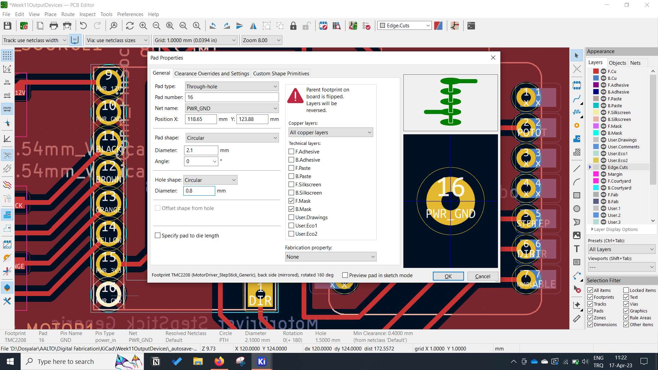Switch units to inches icon

click(x=7, y=82)
